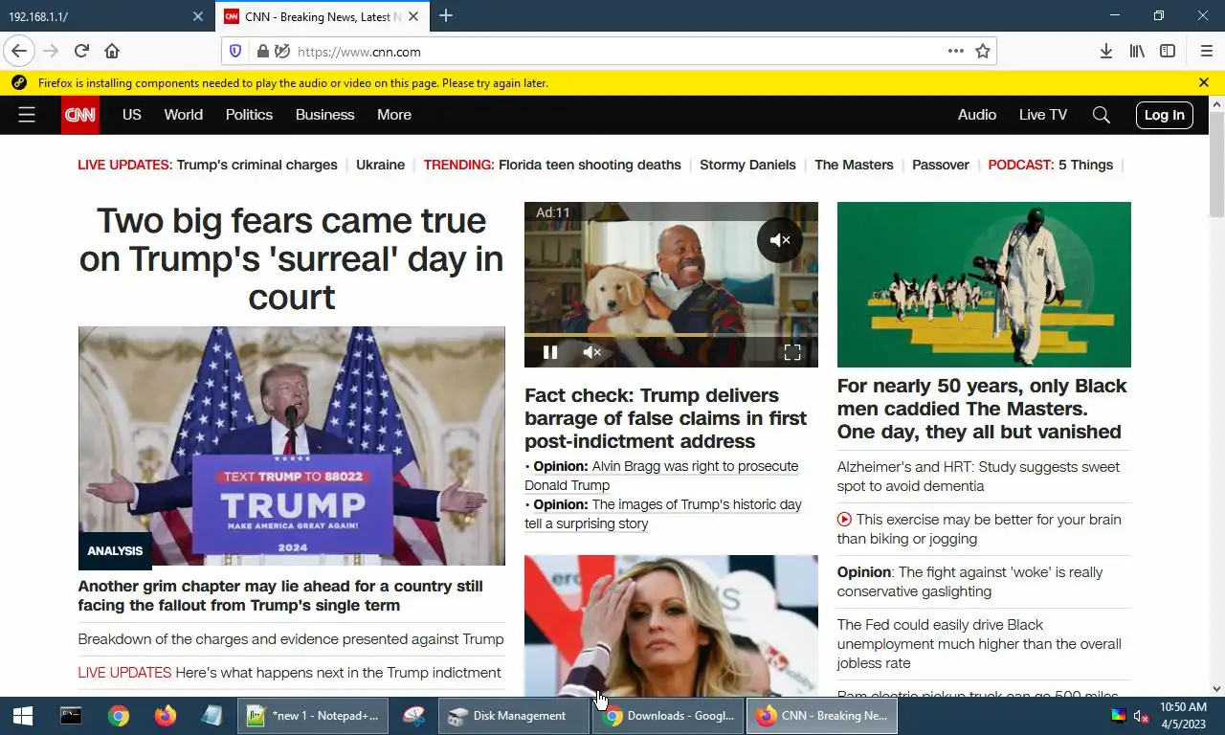Click the Log In button
1225x735 pixels.
1165,115
